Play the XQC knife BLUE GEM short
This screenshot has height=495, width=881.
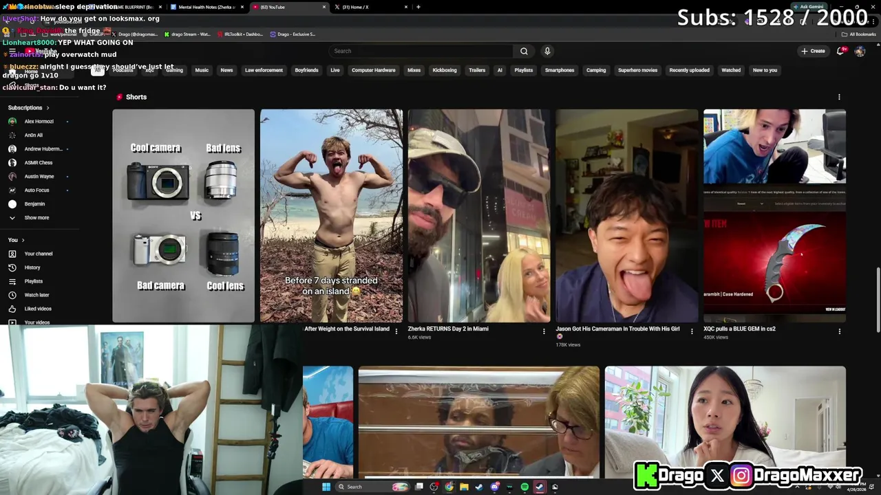click(774, 216)
